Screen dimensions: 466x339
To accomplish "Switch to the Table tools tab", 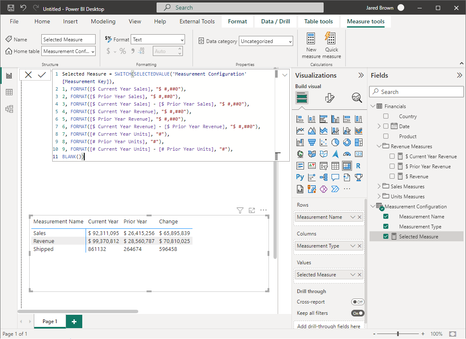I will click(319, 21).
